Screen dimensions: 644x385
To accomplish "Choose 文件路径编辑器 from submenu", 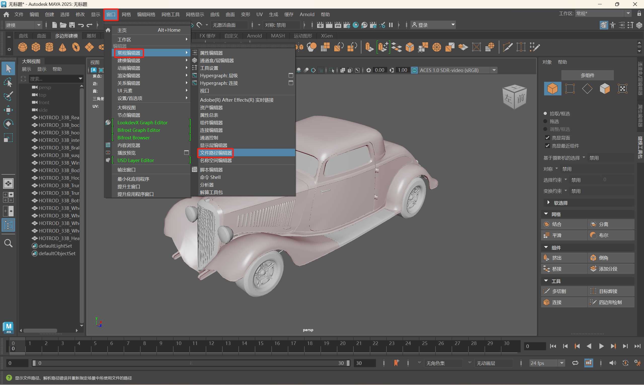I will pyautogui.click(x=216, y=153).
